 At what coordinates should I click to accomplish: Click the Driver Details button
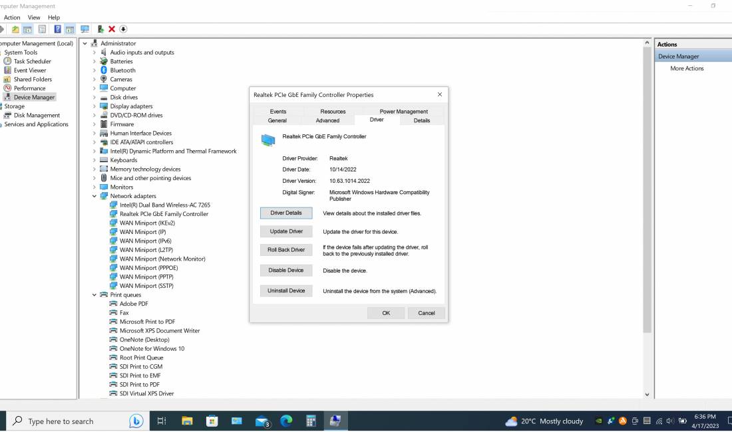(286, 213)
